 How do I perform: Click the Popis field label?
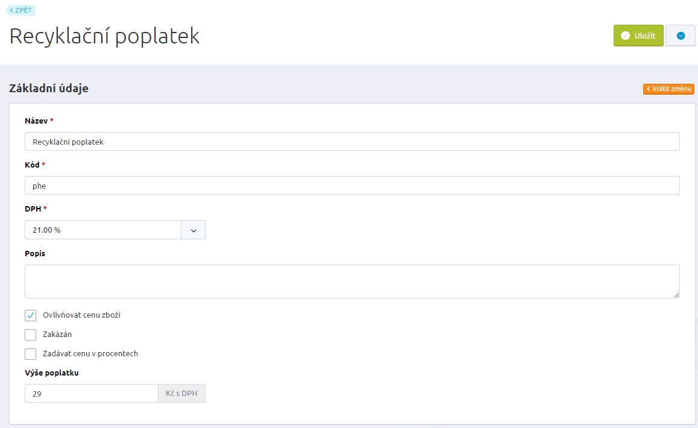click(x=35, y=254)
